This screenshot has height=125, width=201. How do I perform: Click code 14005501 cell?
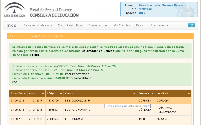pos(54,110)
